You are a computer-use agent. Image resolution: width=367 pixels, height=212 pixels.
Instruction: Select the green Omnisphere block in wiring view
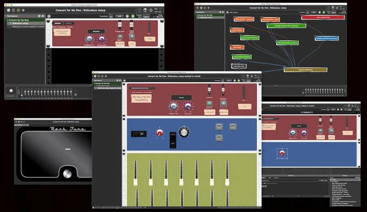click(x=286, y=26)
